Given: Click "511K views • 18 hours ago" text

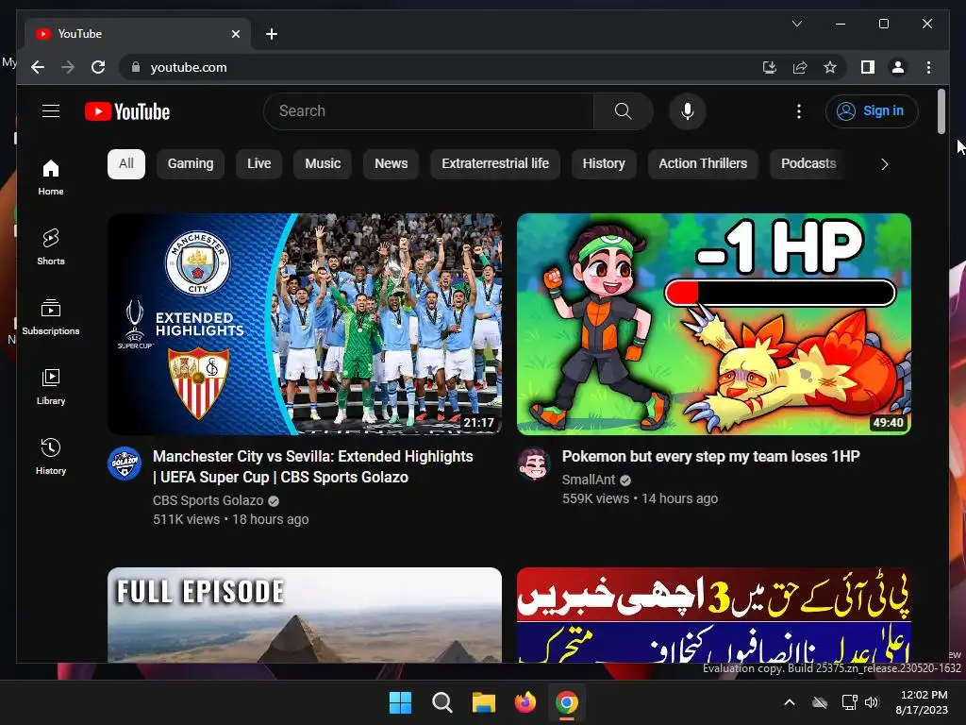Looking at the screenshot, I should (x=231, y=519).
